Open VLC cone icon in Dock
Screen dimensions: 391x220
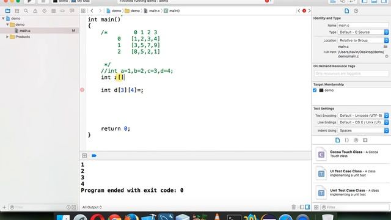(x=217, y=216)
